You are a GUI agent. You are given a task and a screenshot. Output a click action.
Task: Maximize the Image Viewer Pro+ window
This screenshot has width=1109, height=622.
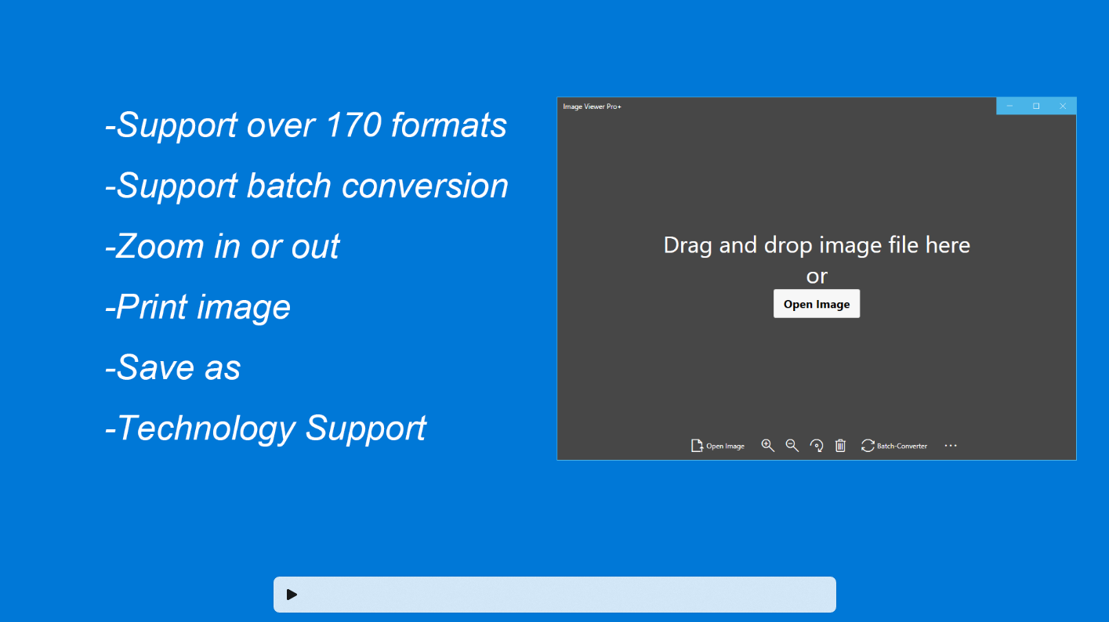point(1036,106)
